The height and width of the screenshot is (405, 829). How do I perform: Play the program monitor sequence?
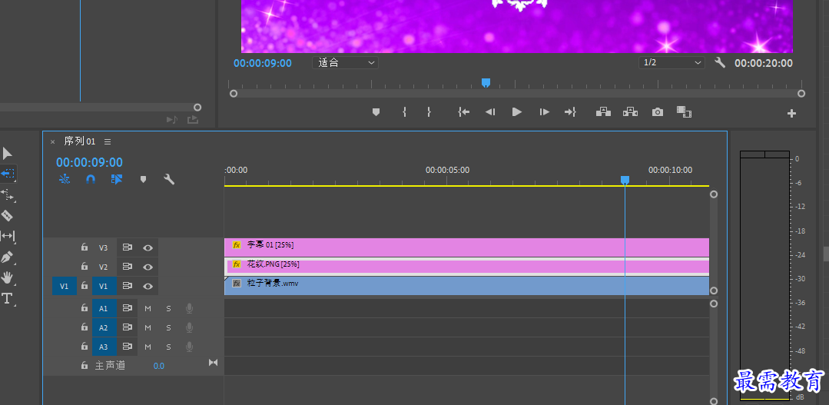click(517, 111)
